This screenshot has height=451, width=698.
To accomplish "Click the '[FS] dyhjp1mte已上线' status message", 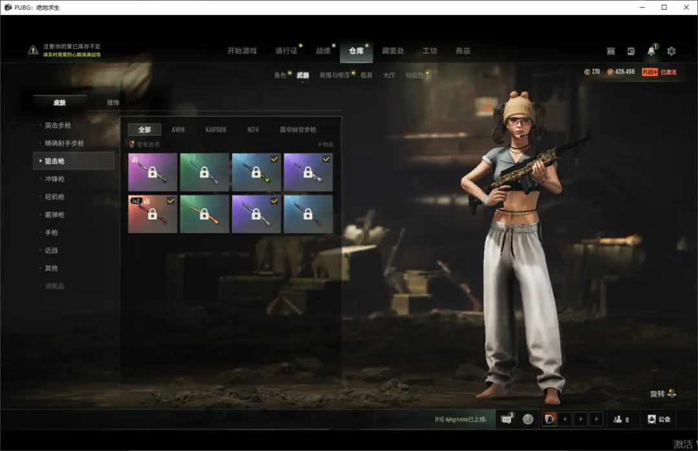I will pyautogui.click(x=461, y=419).
